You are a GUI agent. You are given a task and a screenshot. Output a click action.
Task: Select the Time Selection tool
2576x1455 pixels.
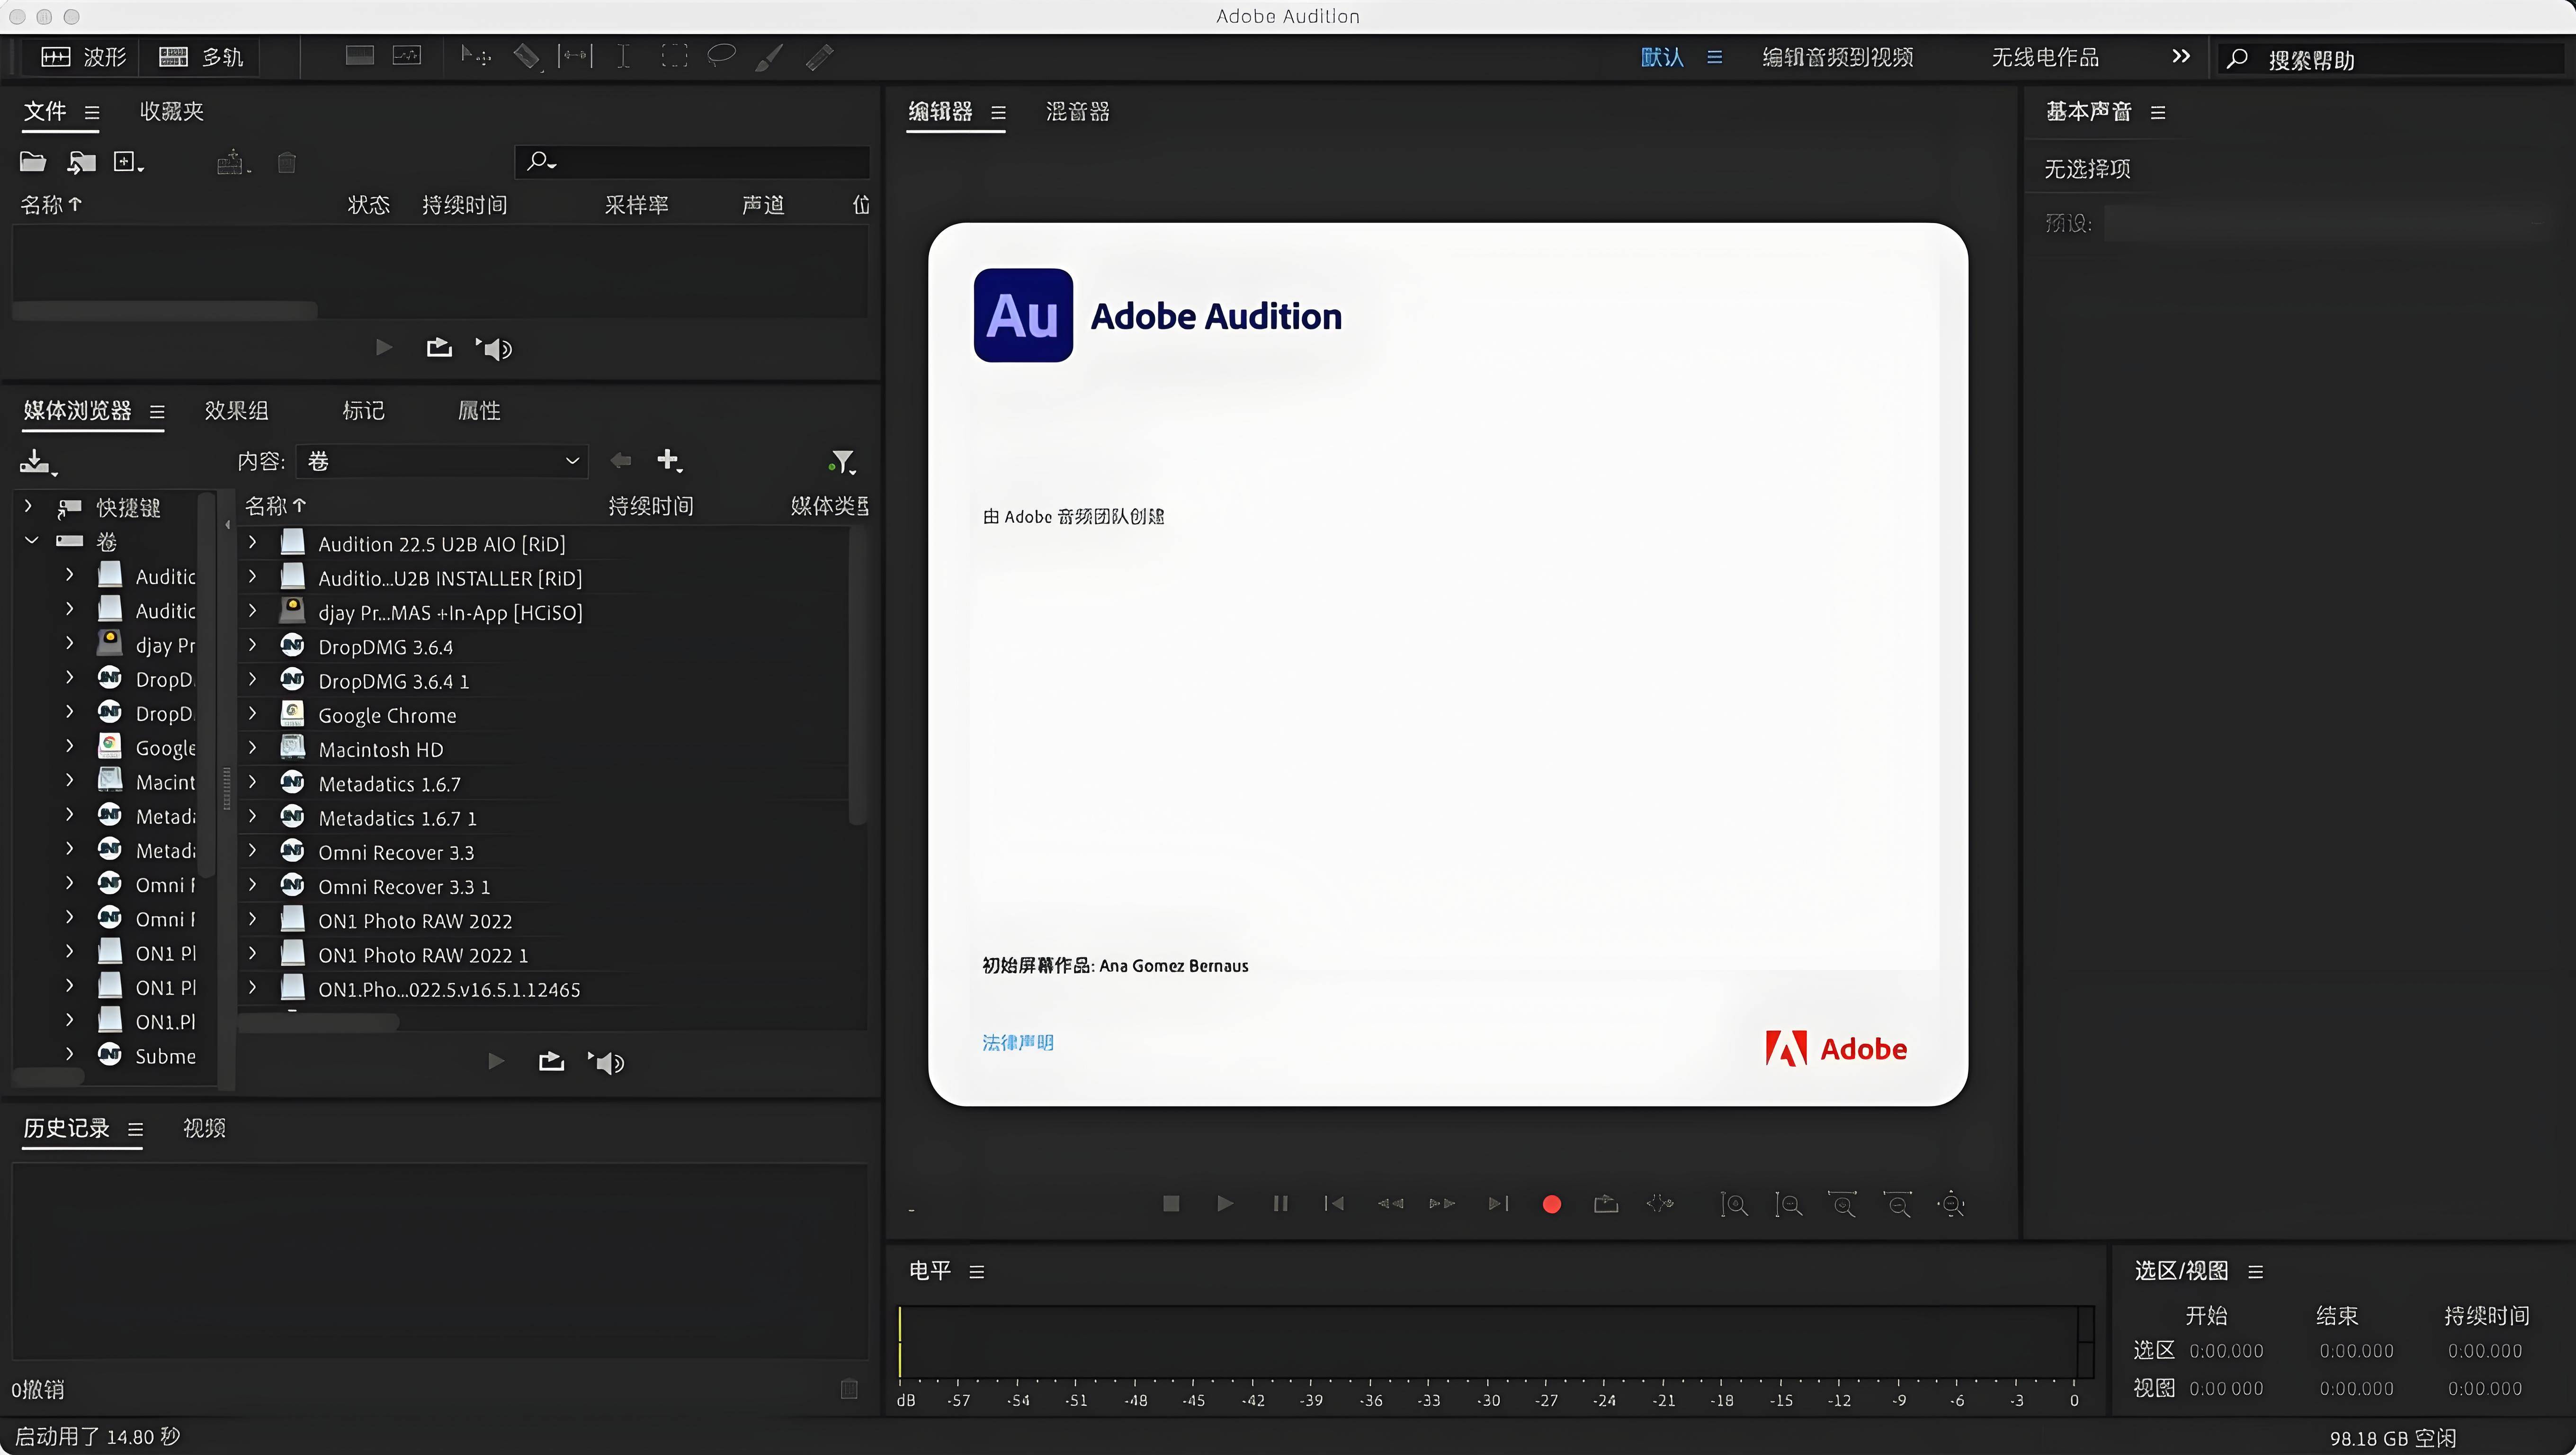click(x=623, y=56)
